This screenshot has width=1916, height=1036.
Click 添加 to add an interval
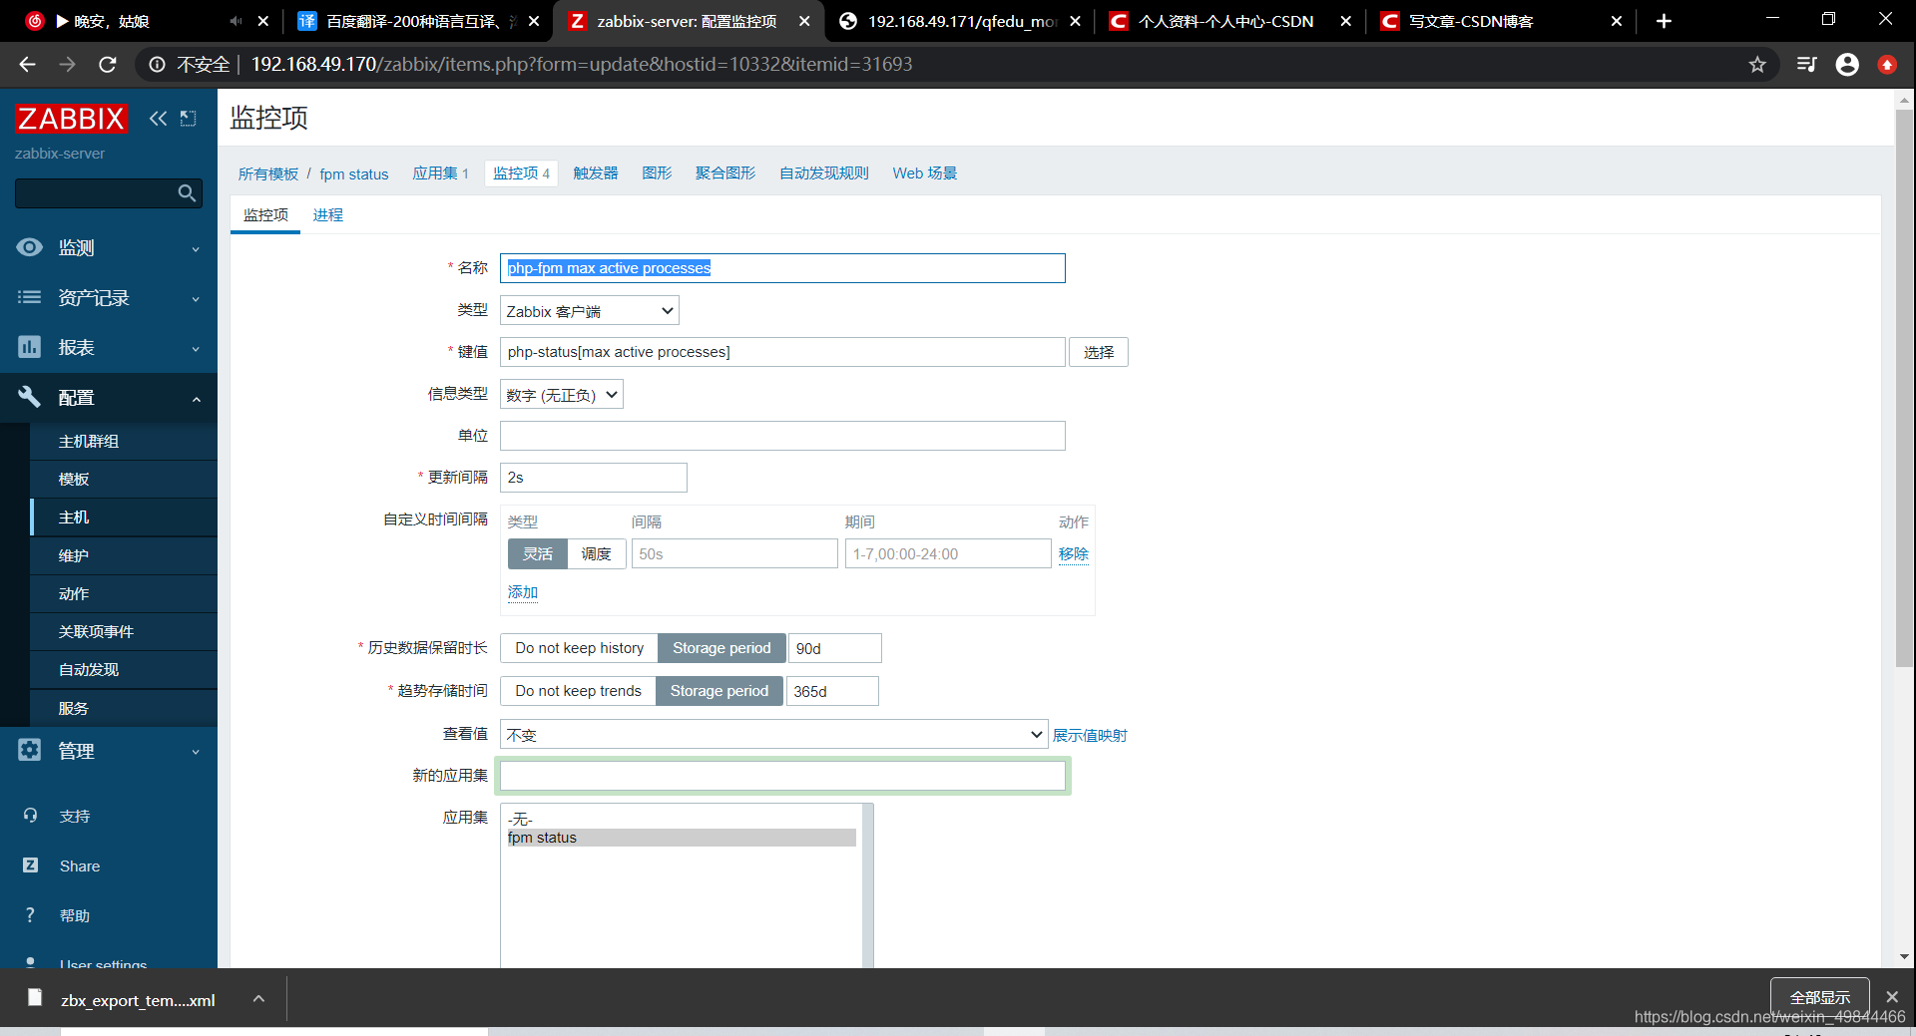point(523,592)
